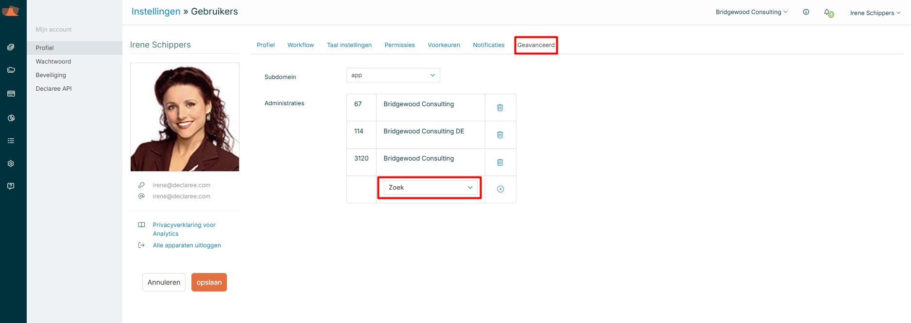
Task: Expand the Bridgewood Consulting organization switcher
Action: click(x=751, y=12)
